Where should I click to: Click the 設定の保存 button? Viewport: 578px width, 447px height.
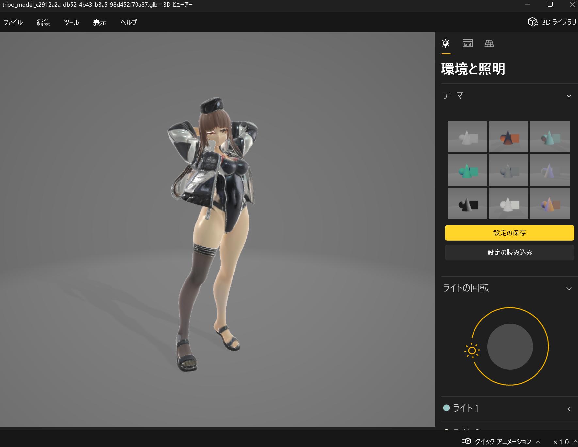coord(509,233)
